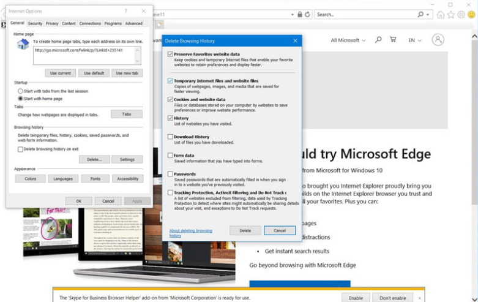Open the new tab button

pos(159,25)
